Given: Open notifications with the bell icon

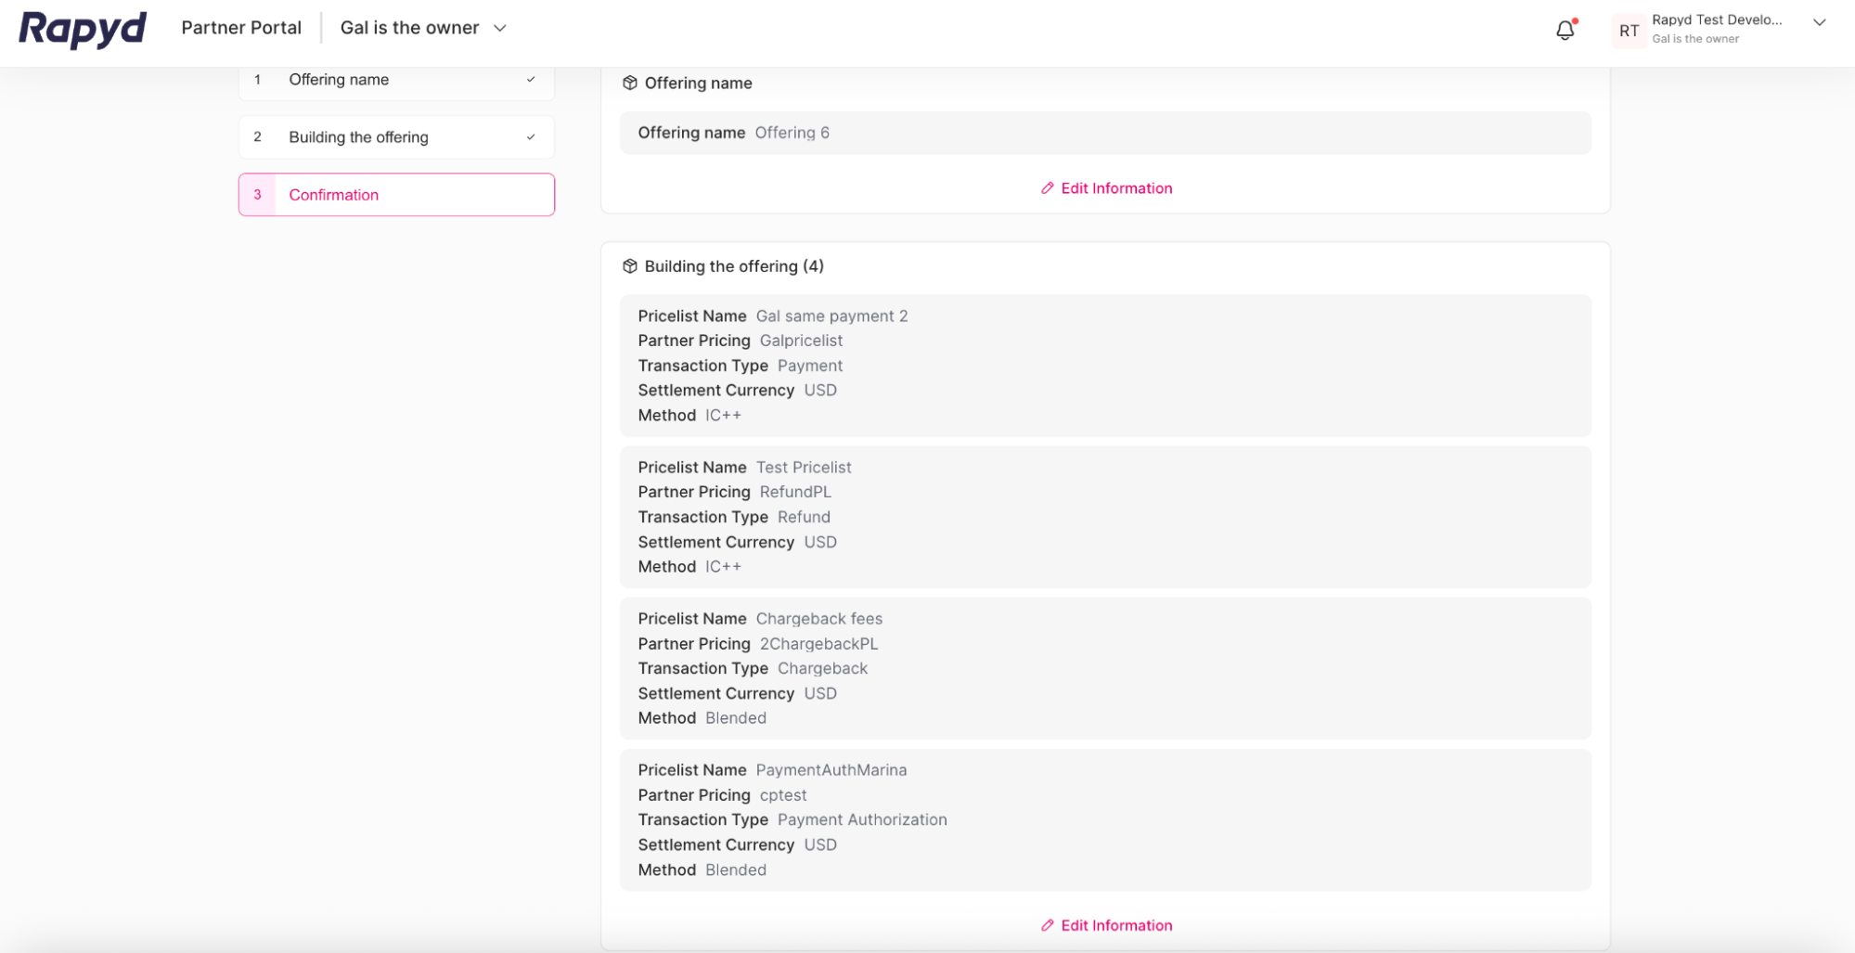Looking at the screenshot, I should pos(1565,30).
